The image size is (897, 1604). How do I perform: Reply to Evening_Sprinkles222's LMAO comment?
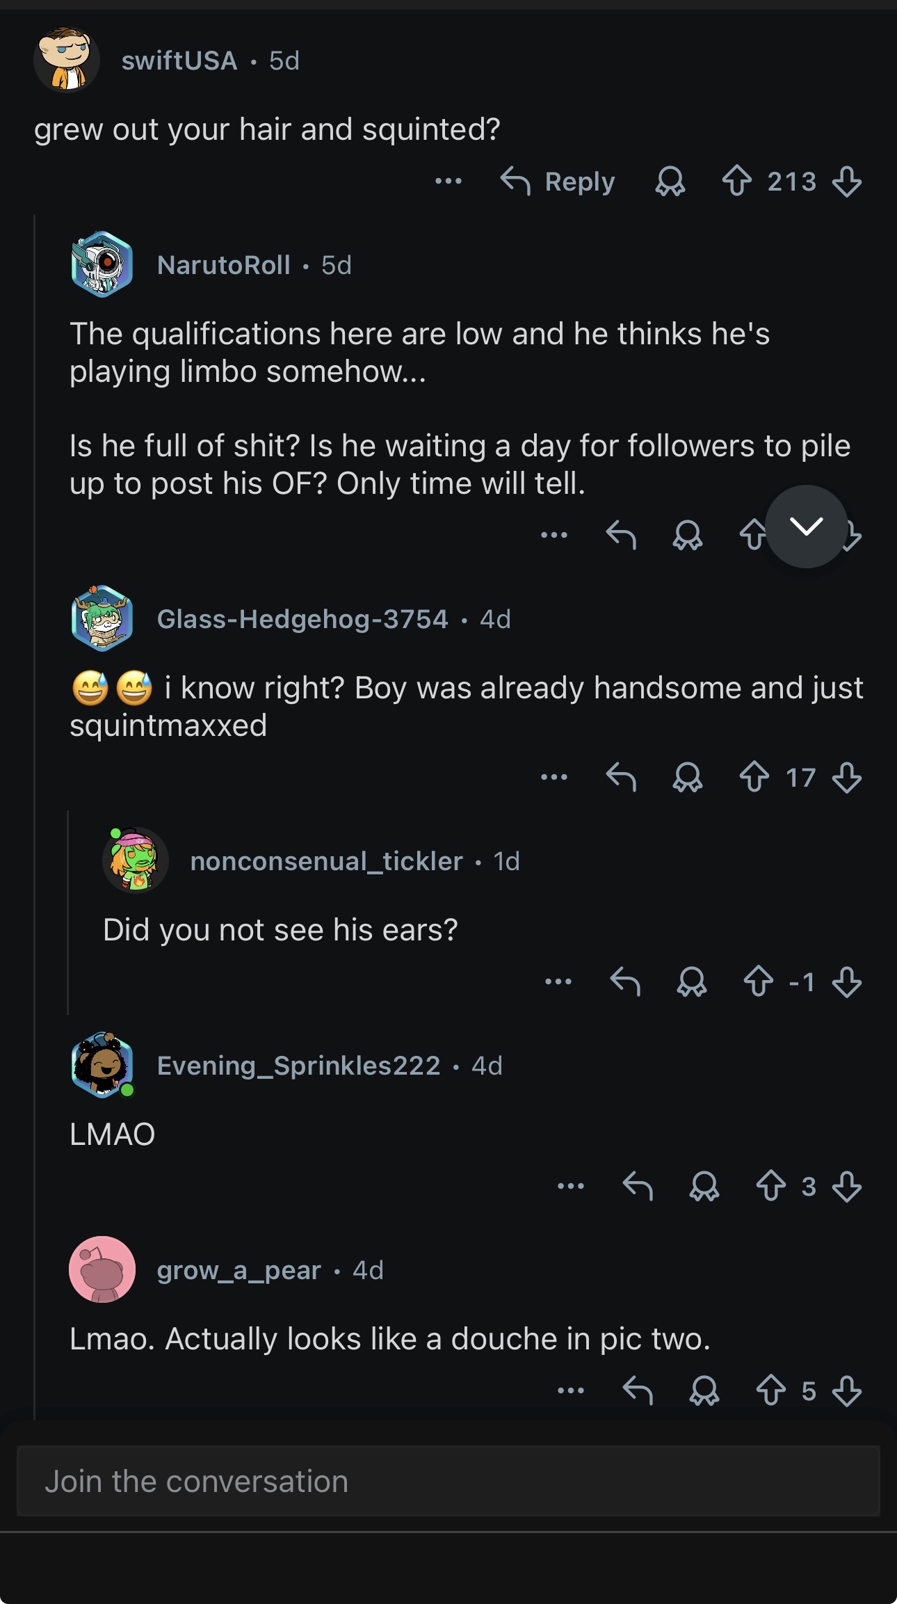click(638, 1186)
